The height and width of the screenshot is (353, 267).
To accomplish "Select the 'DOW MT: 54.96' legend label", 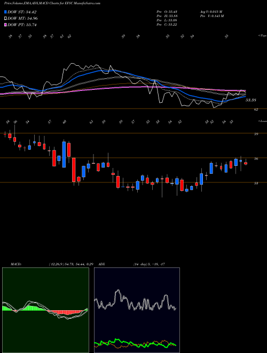I will pyautogui.click(x=22, y=19).
